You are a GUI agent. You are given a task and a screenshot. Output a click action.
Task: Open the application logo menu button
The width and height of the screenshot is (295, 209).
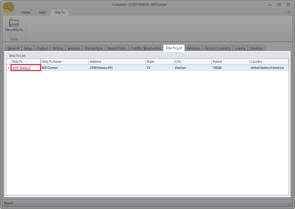click(x=9, y=7)
